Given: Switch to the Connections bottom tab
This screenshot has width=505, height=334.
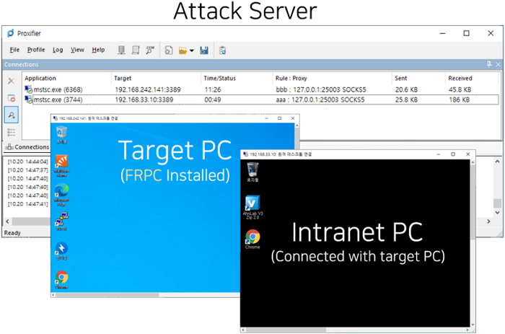Looking at the screenshot, I should [x=27, y=147].
